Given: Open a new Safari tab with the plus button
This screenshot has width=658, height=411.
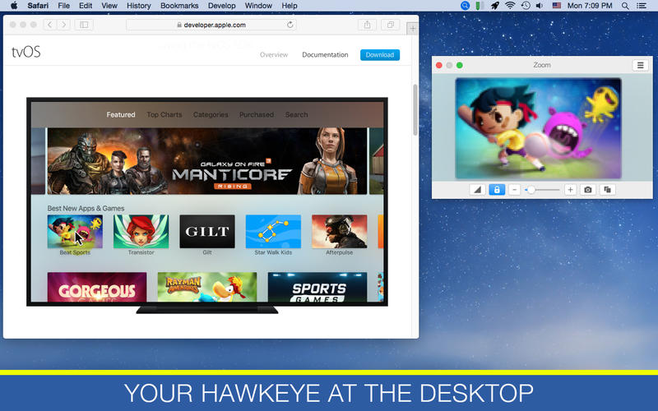Looking at the screenshot, I should click(x=413, y=29).
